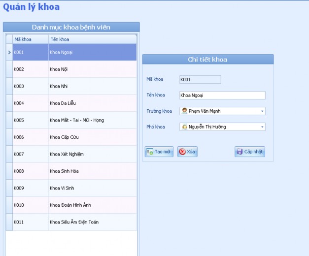Image resolution: width=309 pixels, height=256 pixels.
Task: Click person icon beside Phạm Văn Mạnh
Action: 184,111
